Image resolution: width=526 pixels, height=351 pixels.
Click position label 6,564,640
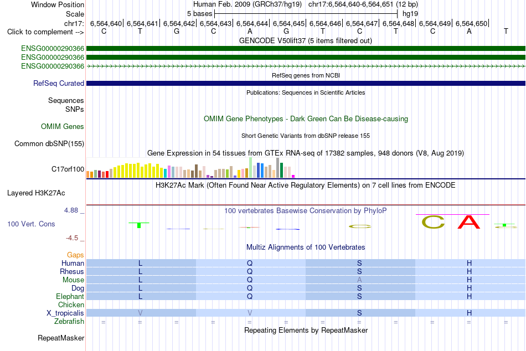106,23
